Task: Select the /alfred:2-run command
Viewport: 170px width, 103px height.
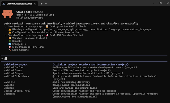Action: (x=13, y=70)
